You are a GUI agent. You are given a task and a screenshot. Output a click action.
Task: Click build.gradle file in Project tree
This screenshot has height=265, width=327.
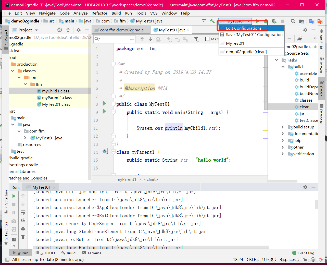coord(21,158)
